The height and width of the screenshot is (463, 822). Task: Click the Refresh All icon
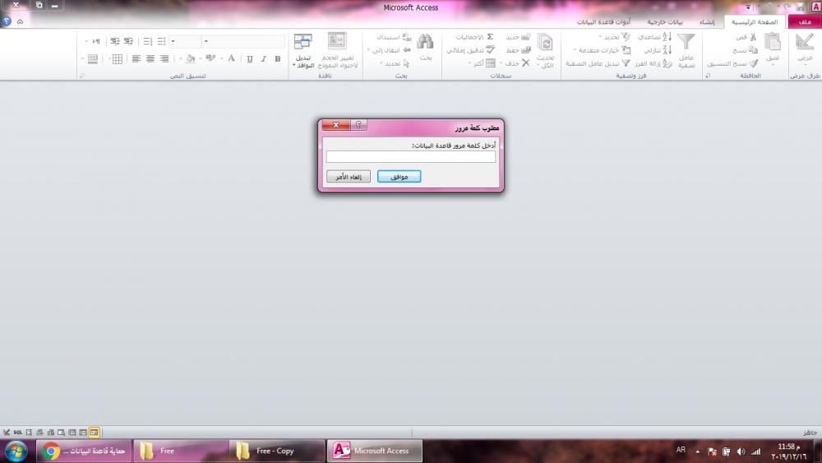click(545, 44)
